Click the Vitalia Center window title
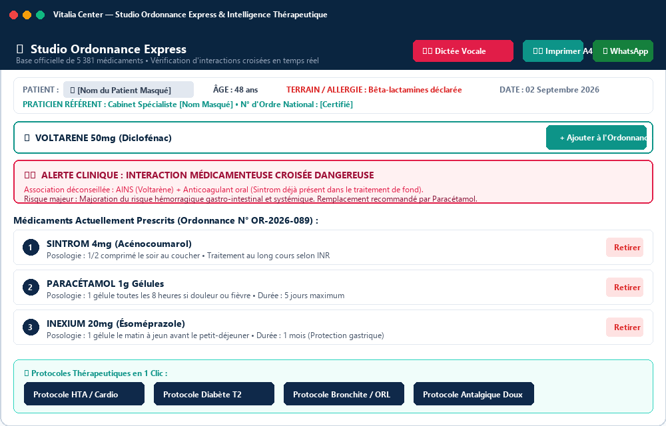Viewport: 666px width, 426px height. click(x=190, y=15)
